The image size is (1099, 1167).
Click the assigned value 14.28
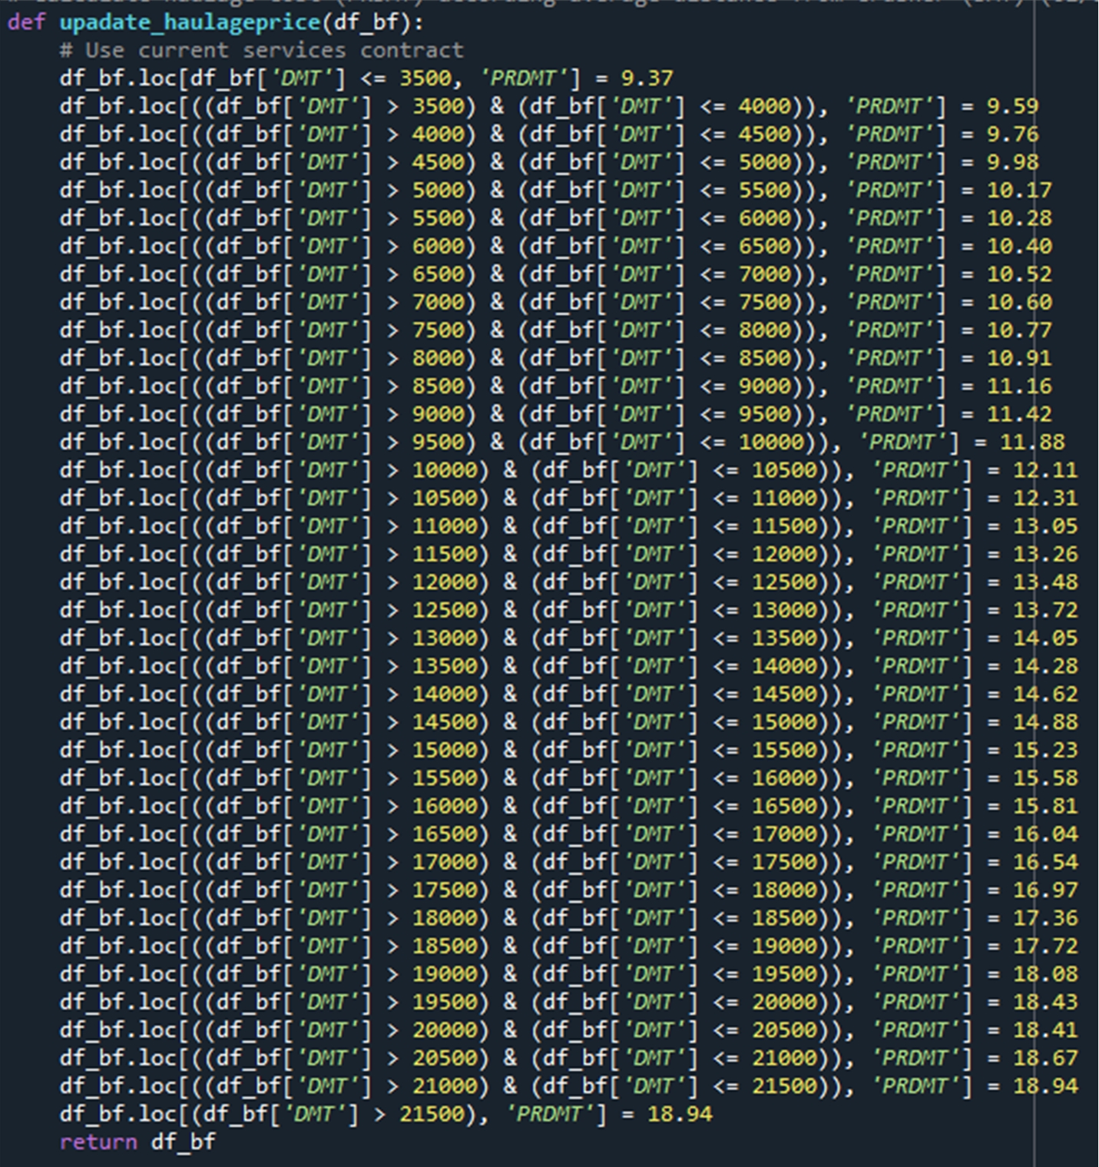click(x=1045, y=666)
